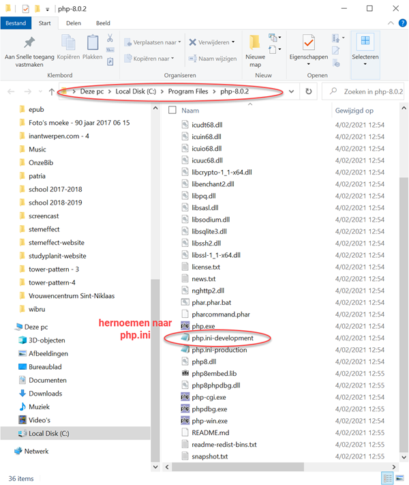The height and width of the screenshot is (485, 409).
Task: Click the navigation pane scrollbar
Action: point(155,369)
